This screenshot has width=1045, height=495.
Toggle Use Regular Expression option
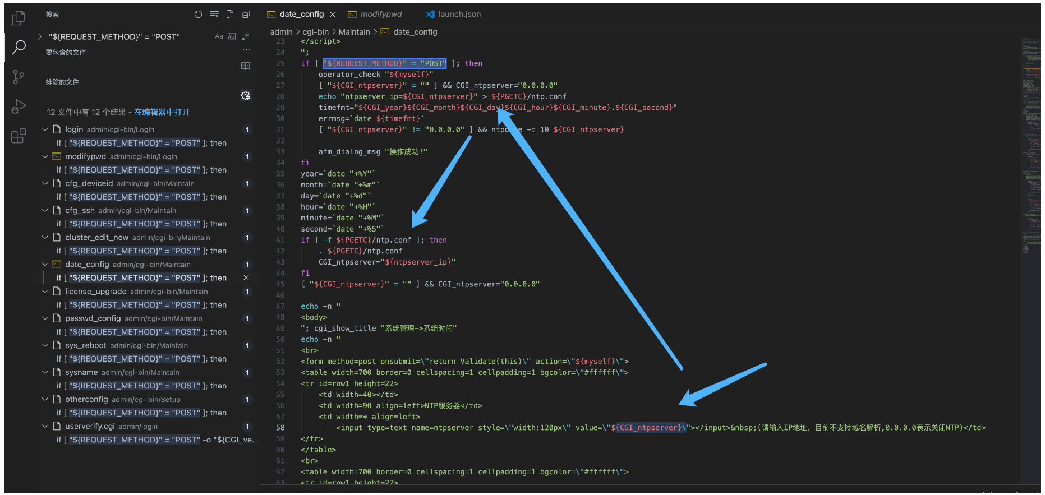pos(245,37)
